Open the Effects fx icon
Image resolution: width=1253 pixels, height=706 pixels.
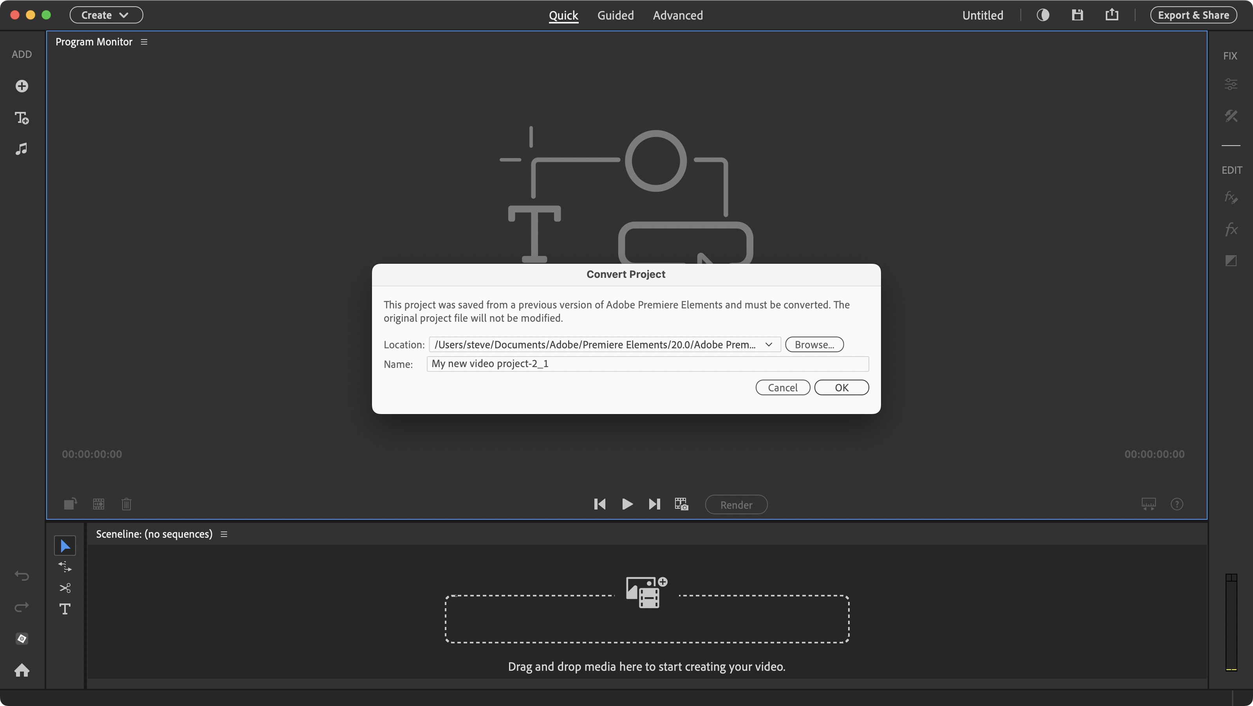tap(1231, 229)
